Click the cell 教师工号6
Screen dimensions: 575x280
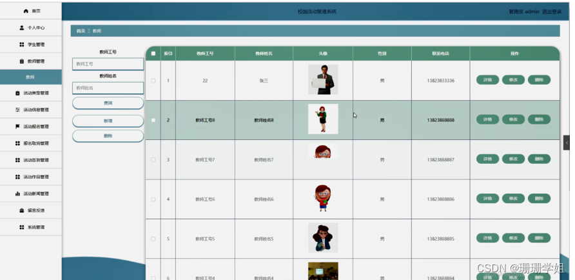click(205, 199)
